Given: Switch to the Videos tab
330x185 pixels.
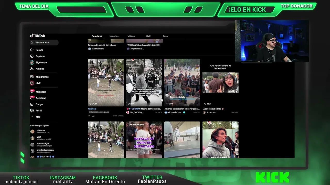Looking at the screenshot, I should (x=131, y=36).
